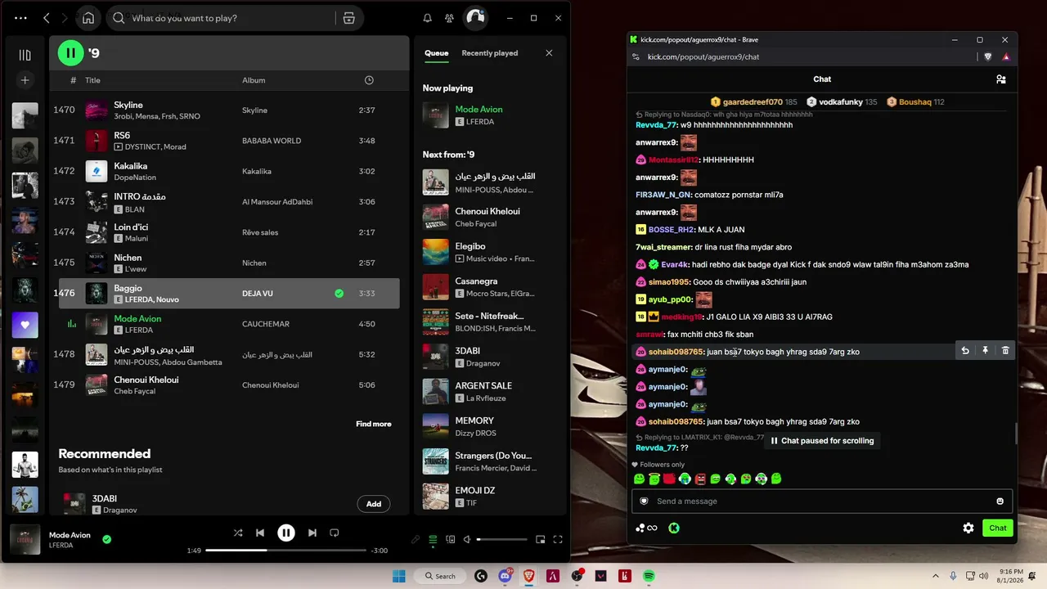The height and width of the screenshot is (589, 1047).
Task: Close the Queue panel
Action: click(549, 53)
